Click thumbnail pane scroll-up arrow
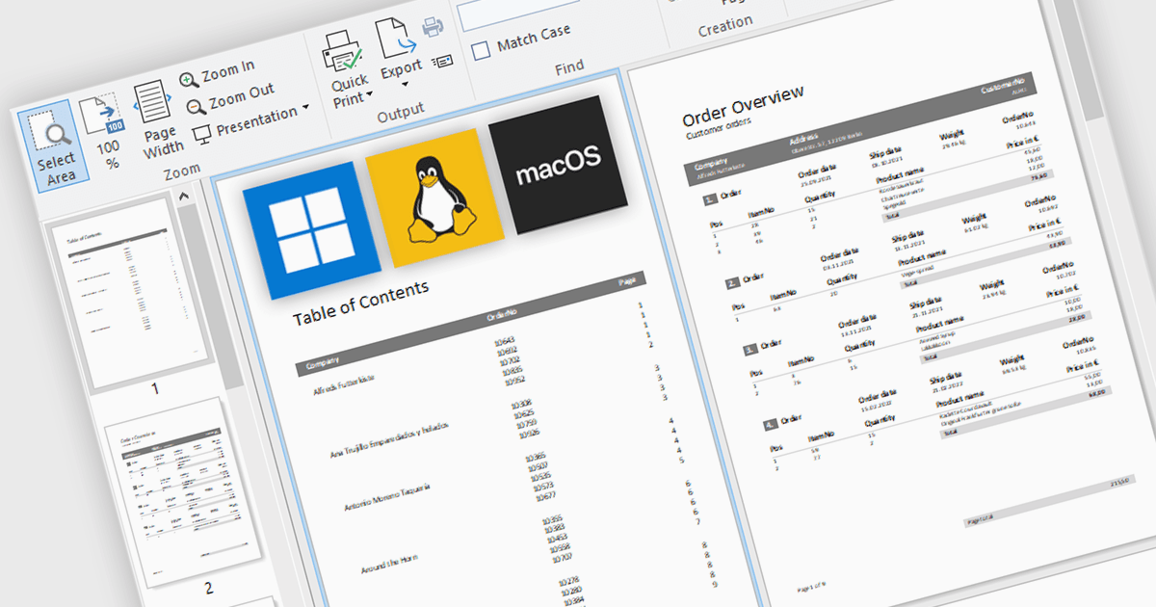 point(183,197)
